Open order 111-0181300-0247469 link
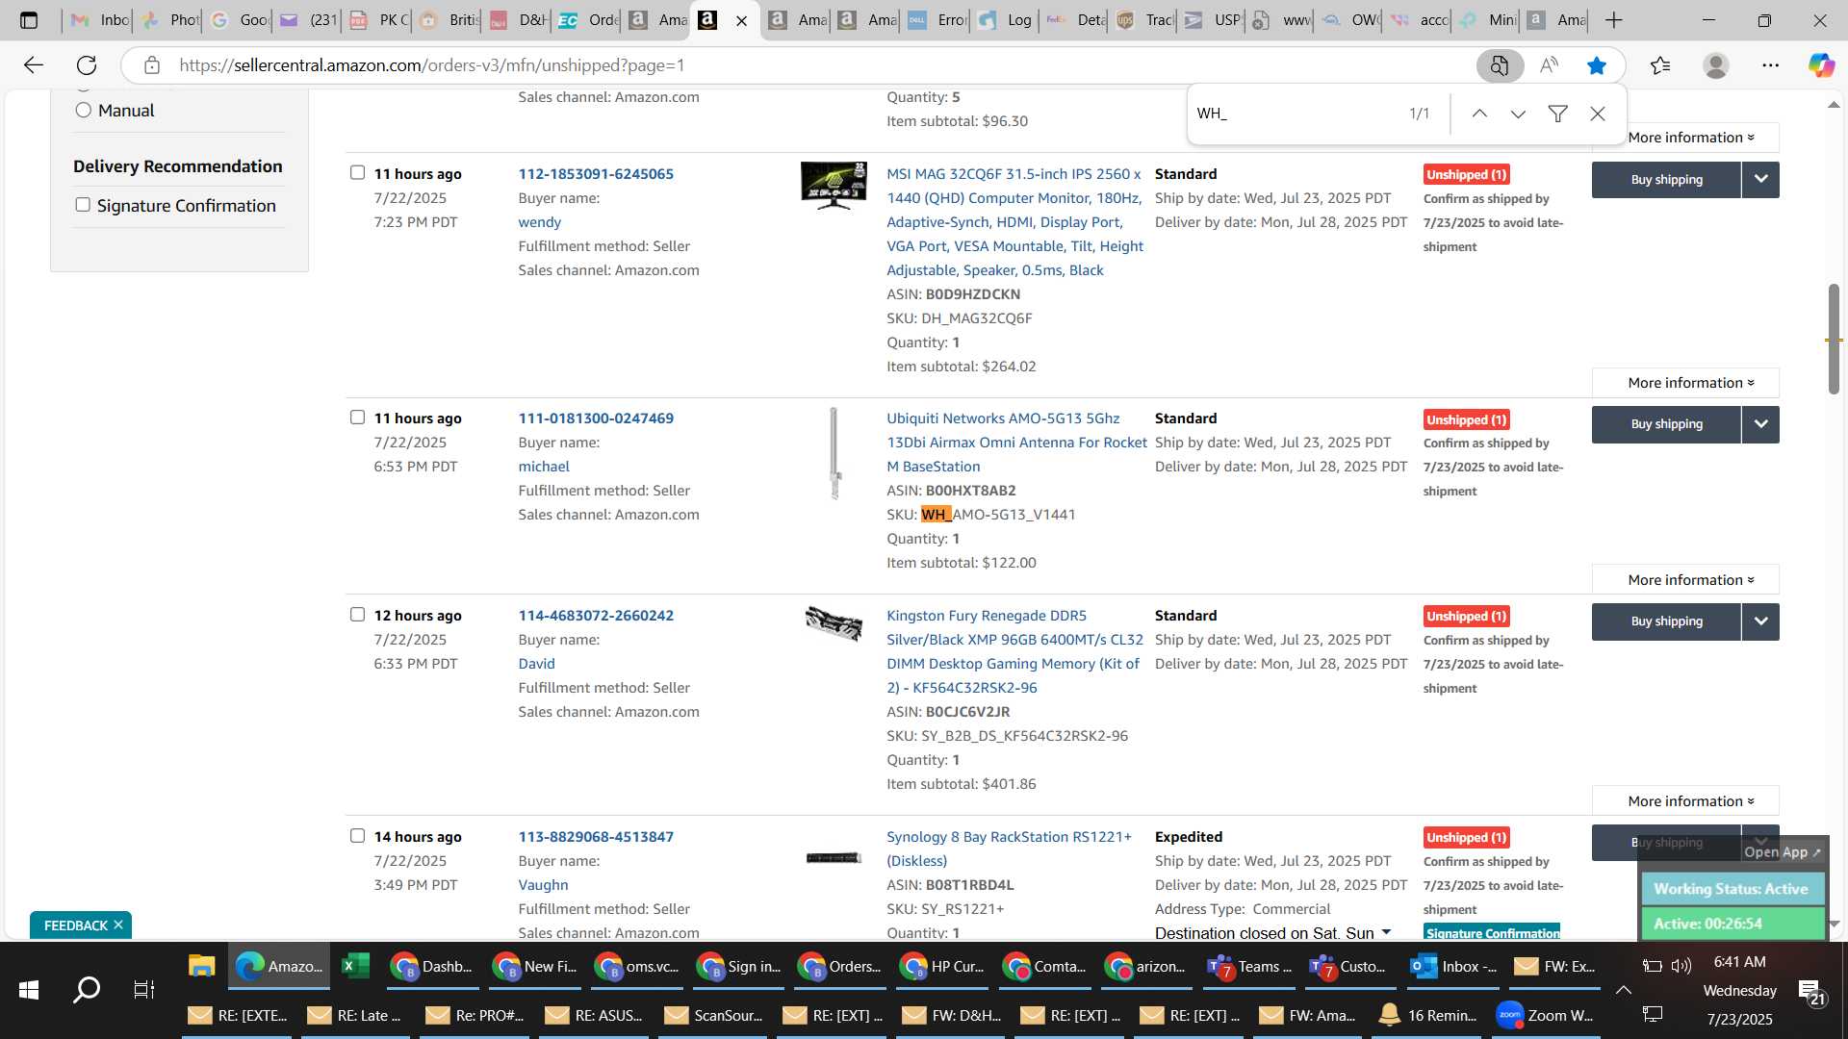 pos(596,418)
